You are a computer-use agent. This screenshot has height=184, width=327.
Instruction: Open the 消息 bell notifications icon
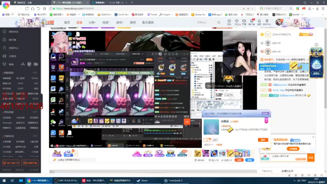click(x=259, y=22)
